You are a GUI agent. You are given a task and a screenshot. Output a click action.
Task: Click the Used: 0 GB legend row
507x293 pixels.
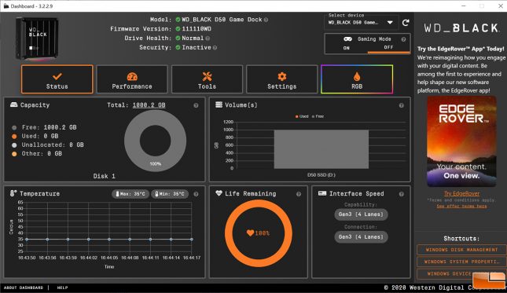[x=35, y=136]
